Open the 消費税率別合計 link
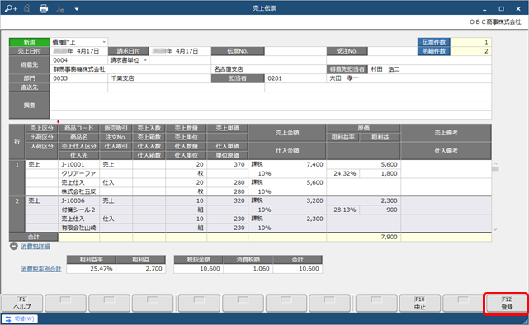The image size is (529, 325). [41, 269]
